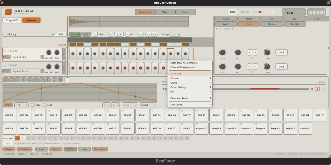Increase bar length with plus before 4/4
The image size is (331, 165).
[111, 34]
